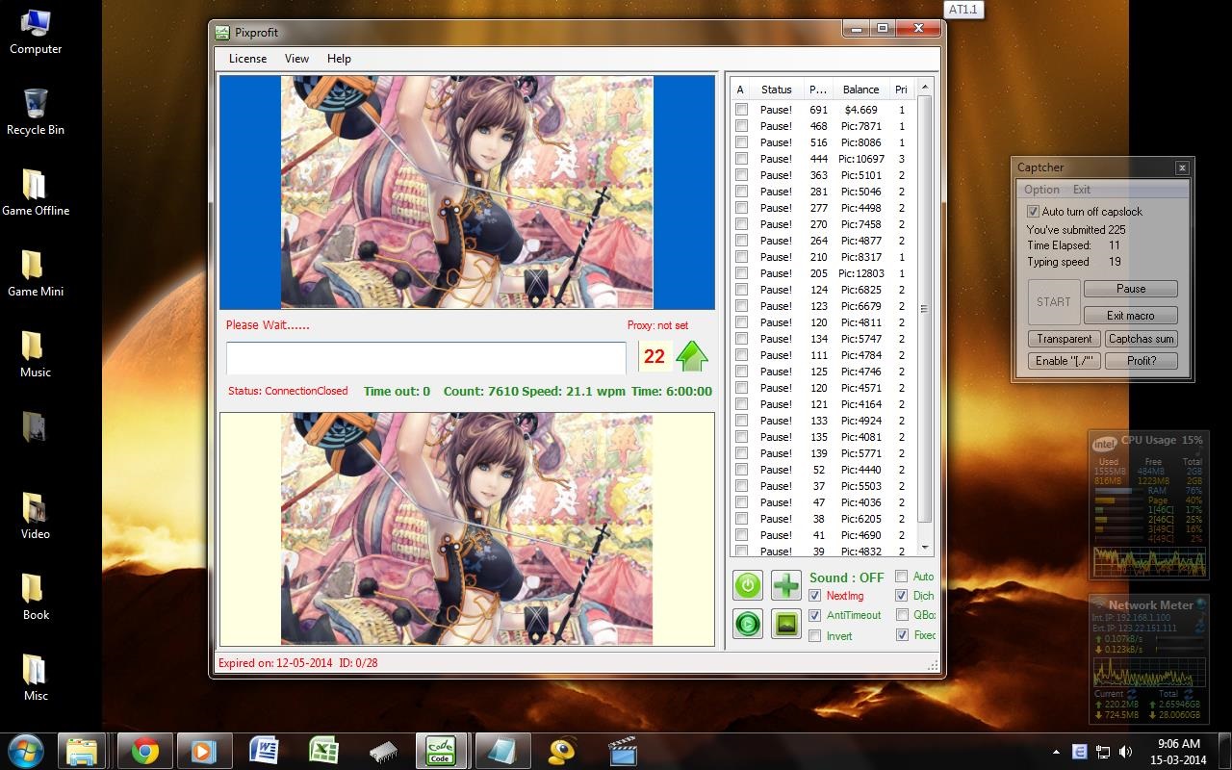This screenshot has height=770, width=1232.
Task: Show hidden system tray icons
Action: [x=1057, y=752]
